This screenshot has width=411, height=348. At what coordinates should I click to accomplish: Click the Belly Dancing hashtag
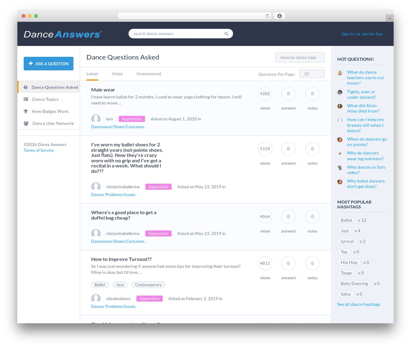(x=354, y=283)
